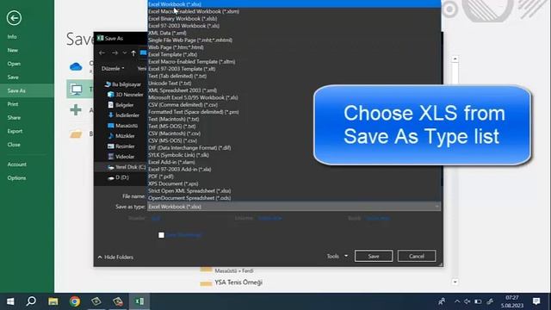Click the Save as type combo box
551x310 pixels.
pyautogui.click(x=294, y=207)
